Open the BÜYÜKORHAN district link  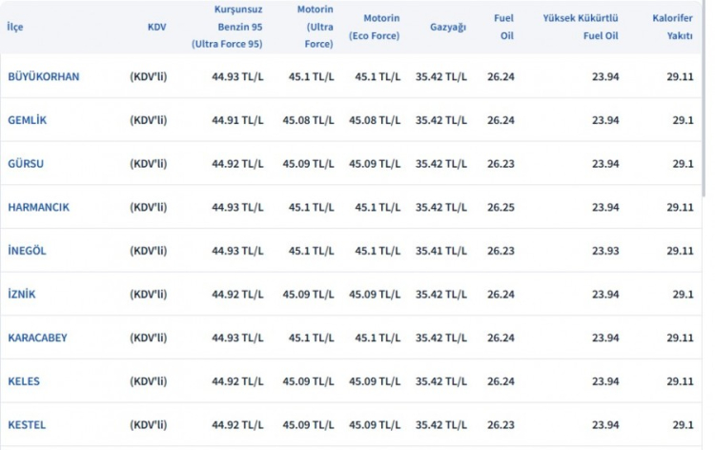(x=43, y=76)
